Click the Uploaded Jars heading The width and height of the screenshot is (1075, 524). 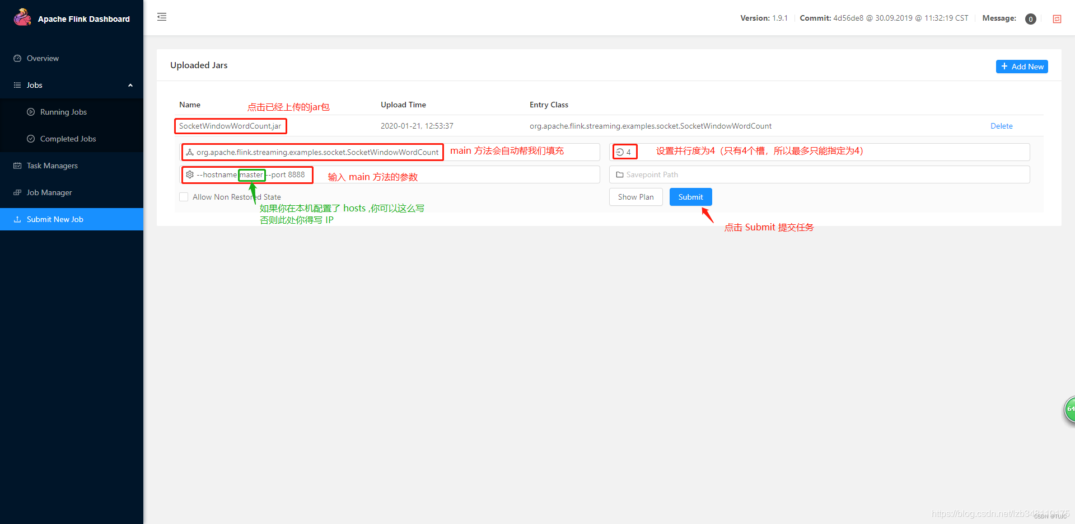[199, 65]
